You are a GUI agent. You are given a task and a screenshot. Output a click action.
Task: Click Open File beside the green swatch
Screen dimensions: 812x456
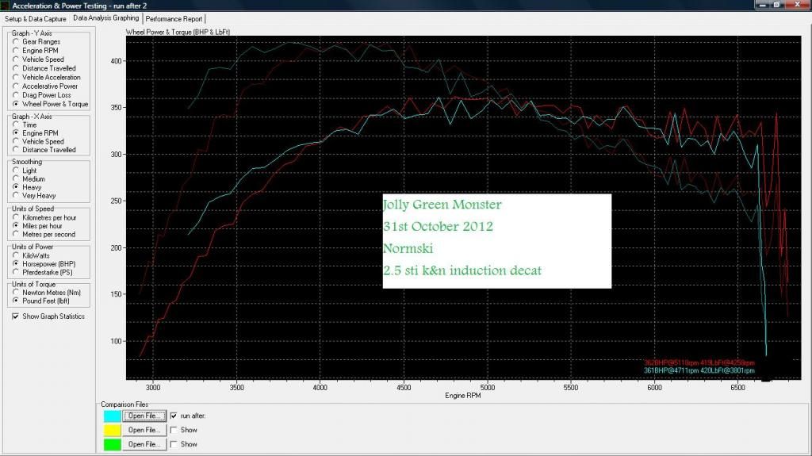147,444
